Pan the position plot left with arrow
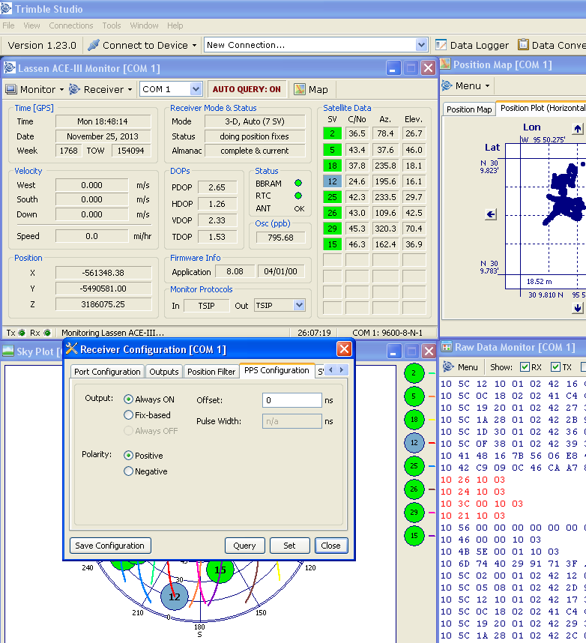The image size is (586, 643). pos(490,214)
